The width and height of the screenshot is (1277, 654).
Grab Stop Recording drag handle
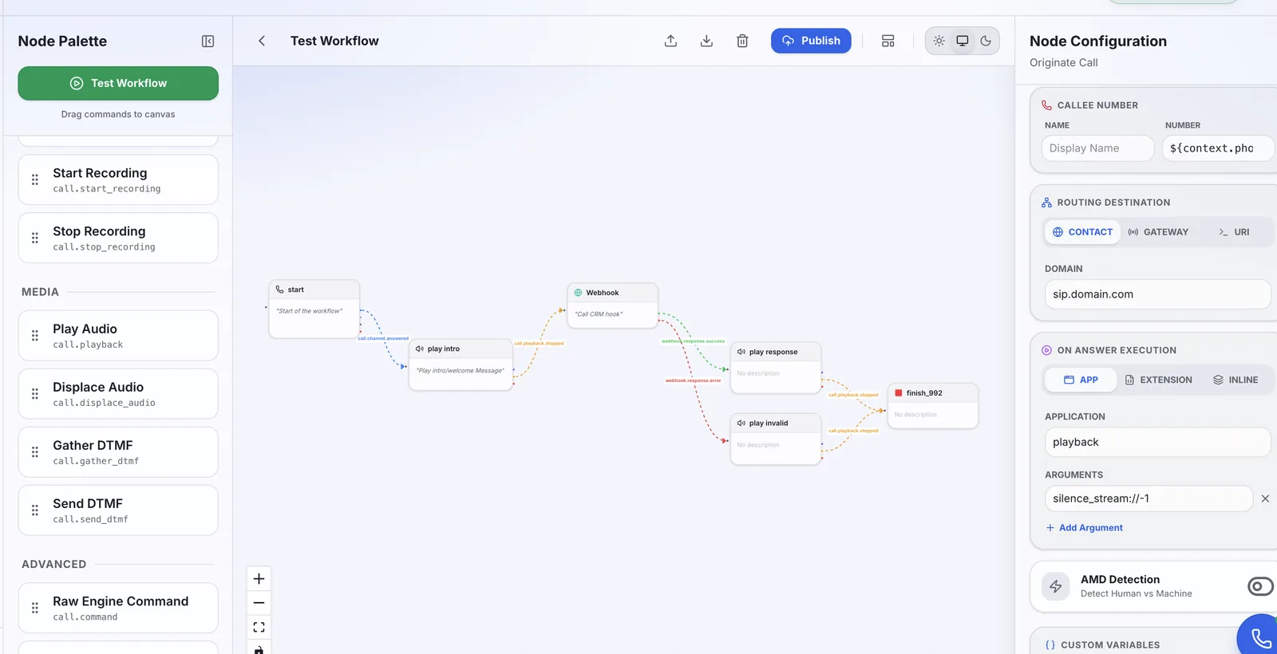(35, 238)
